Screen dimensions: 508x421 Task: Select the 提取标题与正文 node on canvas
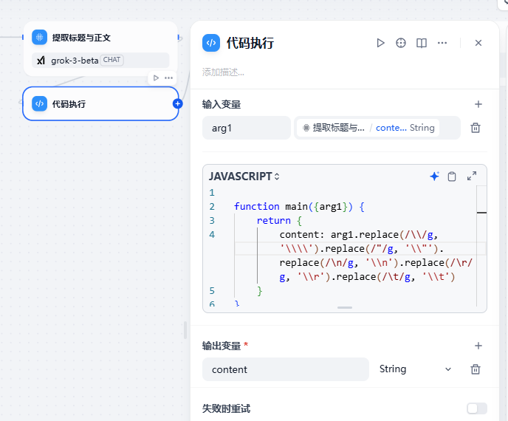click(x=100, y=49)
